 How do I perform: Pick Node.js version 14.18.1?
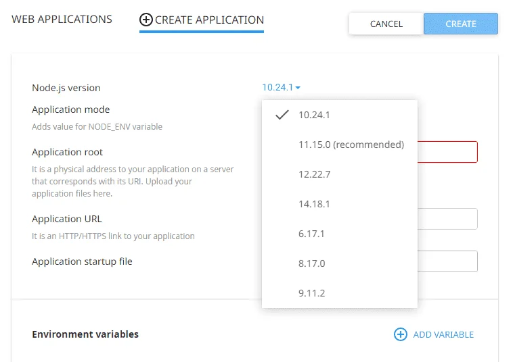coord(340,204)
